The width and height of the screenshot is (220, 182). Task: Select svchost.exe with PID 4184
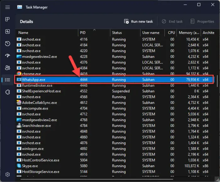click(31, 45)
